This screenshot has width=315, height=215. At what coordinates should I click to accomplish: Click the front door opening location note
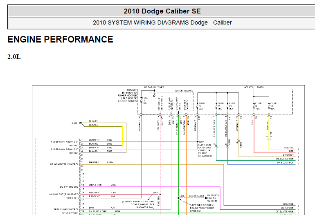[202, 208]
